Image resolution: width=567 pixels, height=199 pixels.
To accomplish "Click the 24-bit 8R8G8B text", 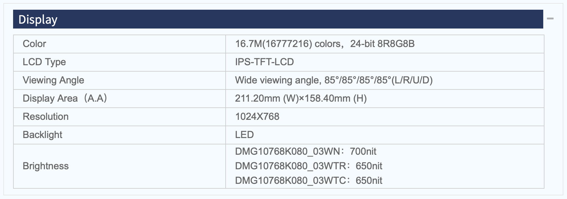I will click(382, 44).
